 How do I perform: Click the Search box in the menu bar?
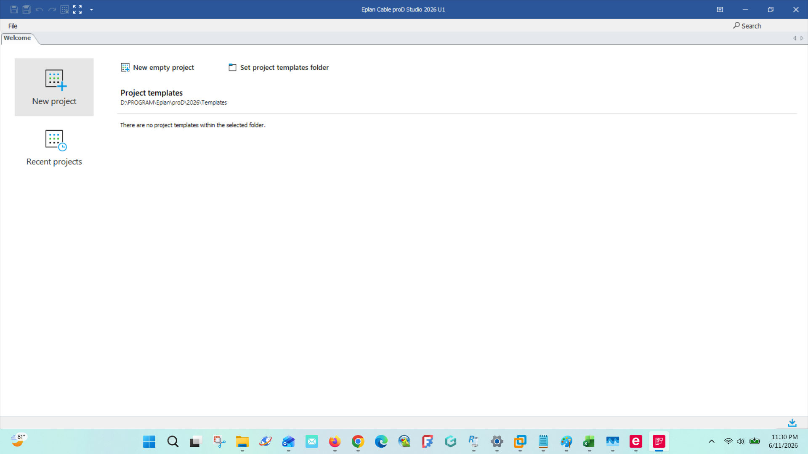coord(747,26)
